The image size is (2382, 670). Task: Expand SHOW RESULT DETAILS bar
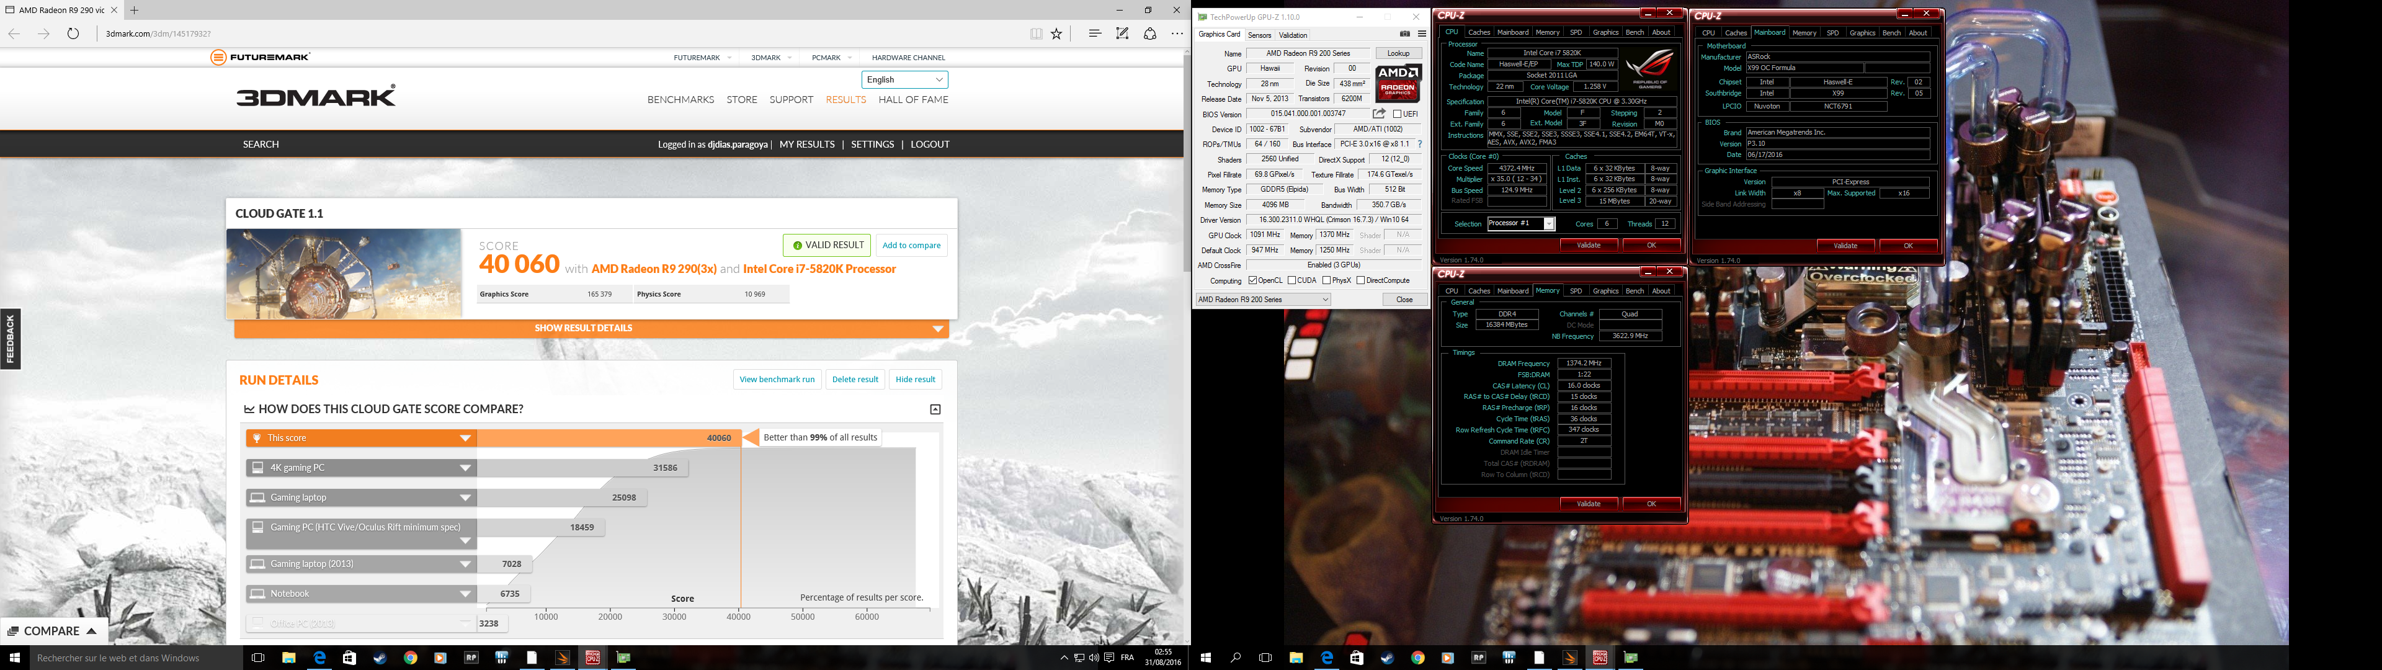point(592,329)
